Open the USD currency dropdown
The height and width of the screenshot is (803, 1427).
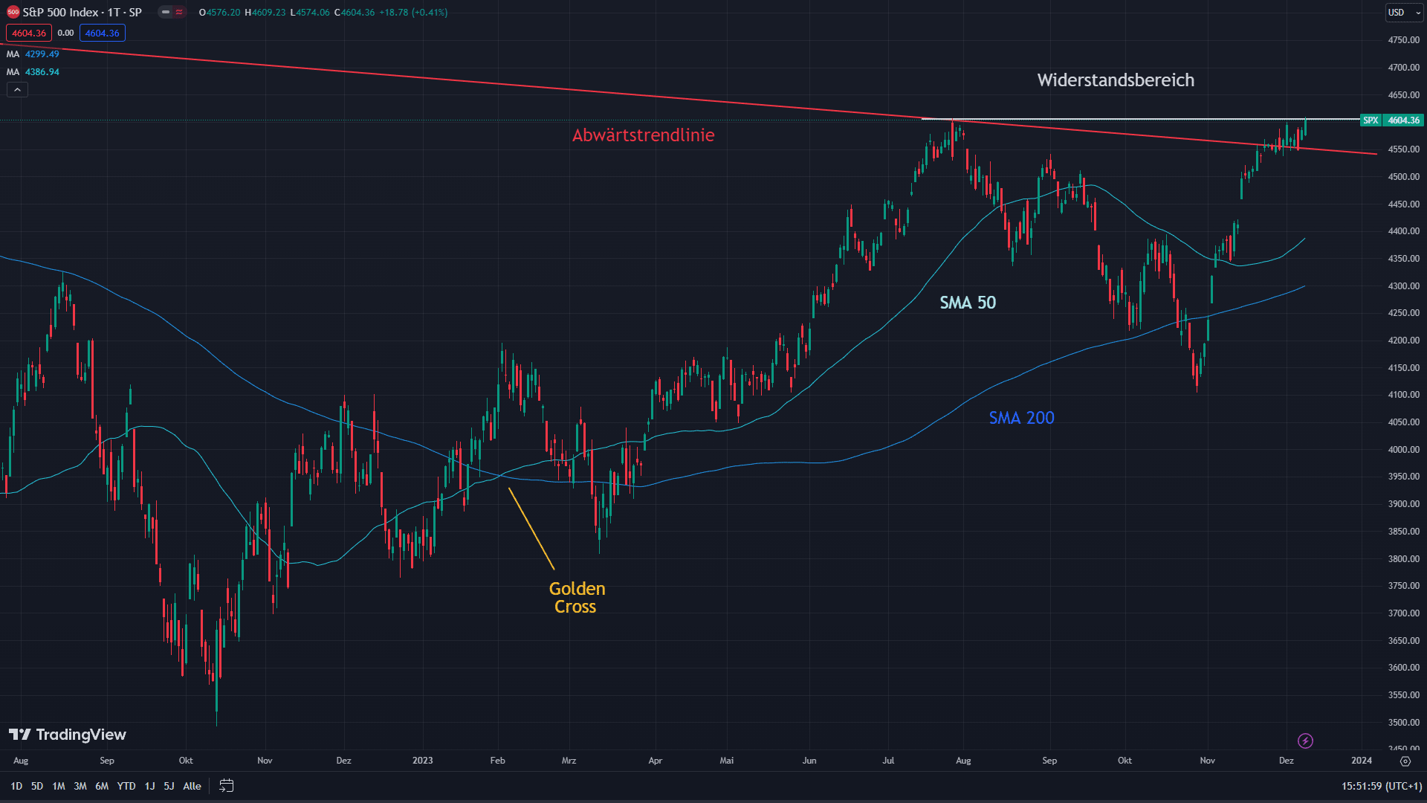point(1404,12)
